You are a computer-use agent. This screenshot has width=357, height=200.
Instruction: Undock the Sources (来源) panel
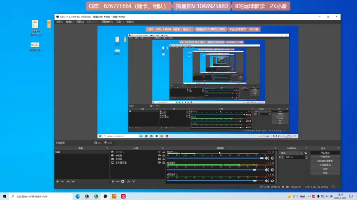coord(163,148)
